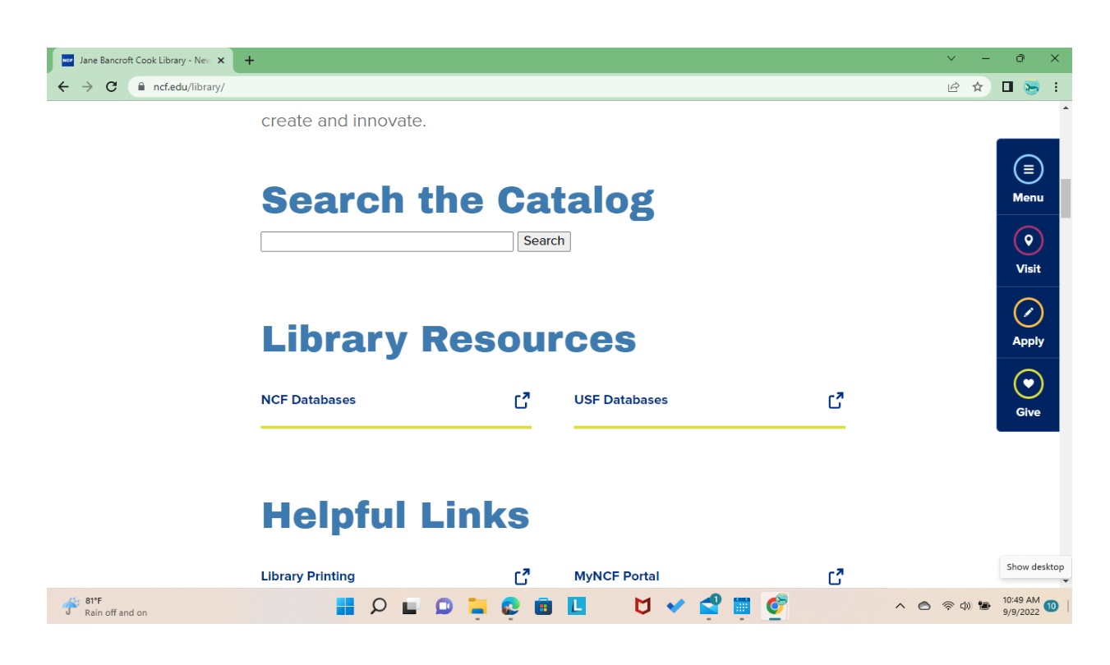Open a new browser tab

249,59
